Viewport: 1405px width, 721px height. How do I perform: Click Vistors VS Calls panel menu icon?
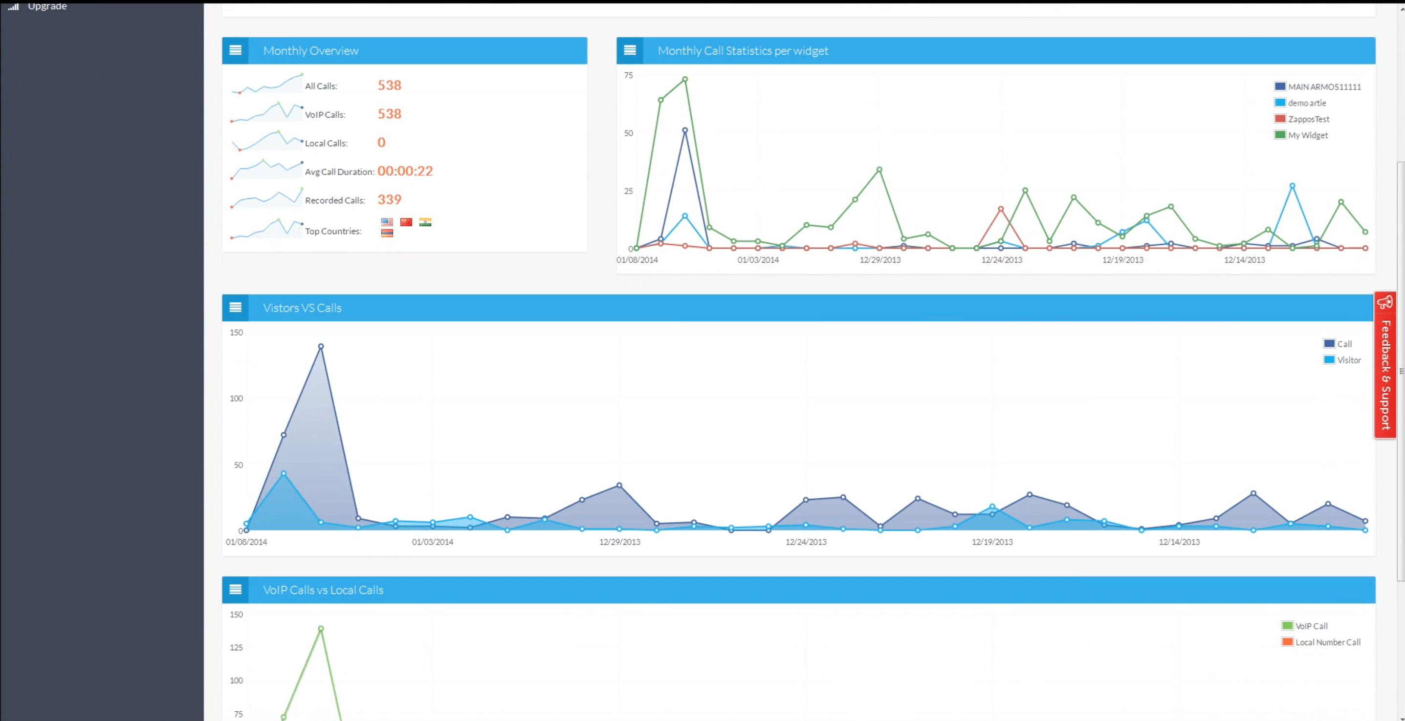point(235,307)
